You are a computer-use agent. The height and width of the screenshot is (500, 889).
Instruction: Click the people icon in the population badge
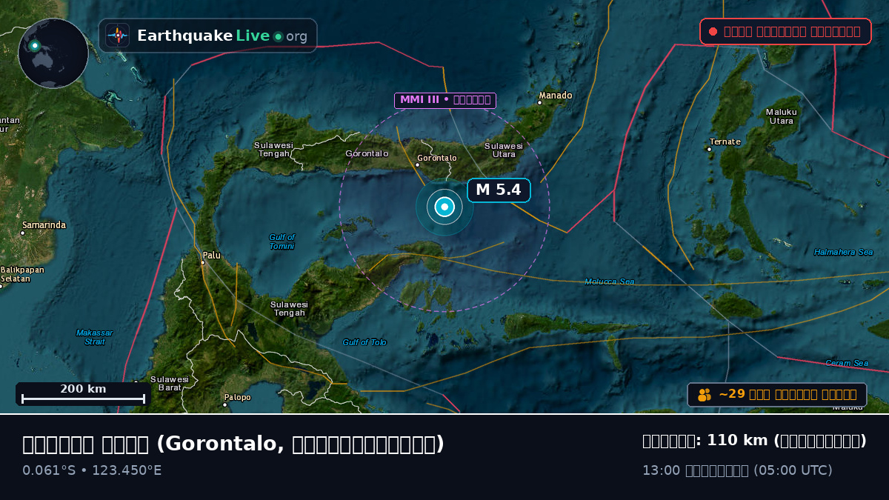click(704, 395)
